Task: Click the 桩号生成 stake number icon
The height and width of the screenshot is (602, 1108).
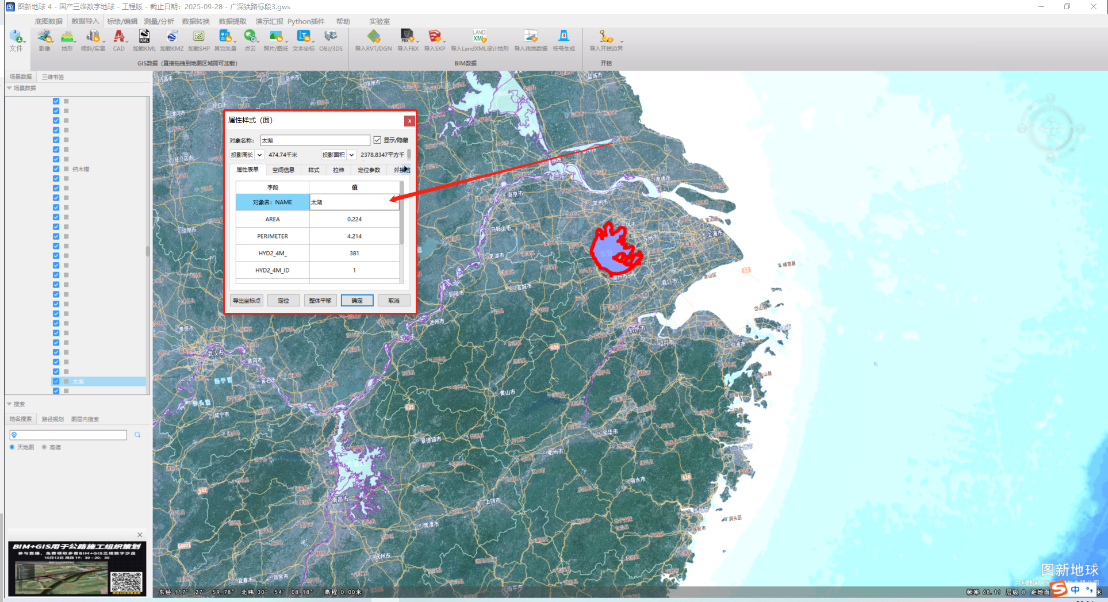Action: pyautogui.click(x=564, y=37)
